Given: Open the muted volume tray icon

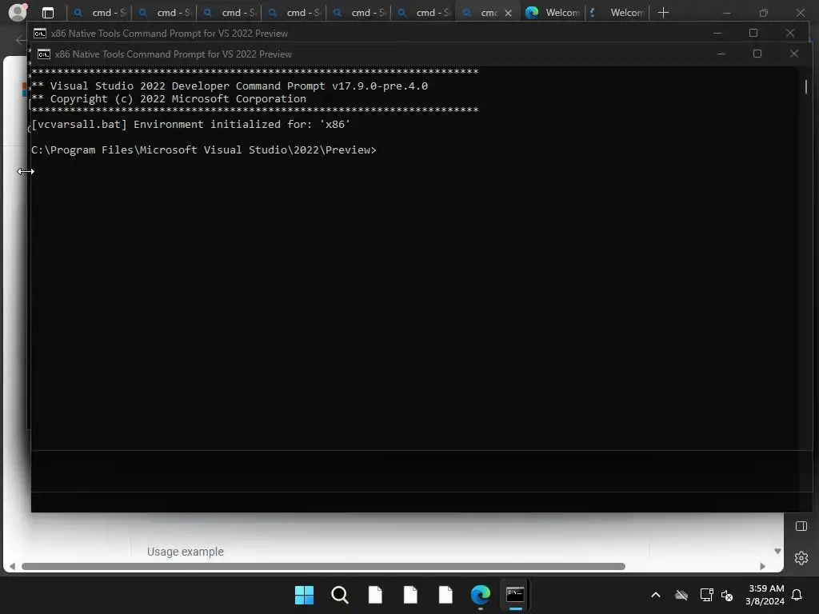Looking at the screenshot, I should pyautogui.click(x=727, y=595).
